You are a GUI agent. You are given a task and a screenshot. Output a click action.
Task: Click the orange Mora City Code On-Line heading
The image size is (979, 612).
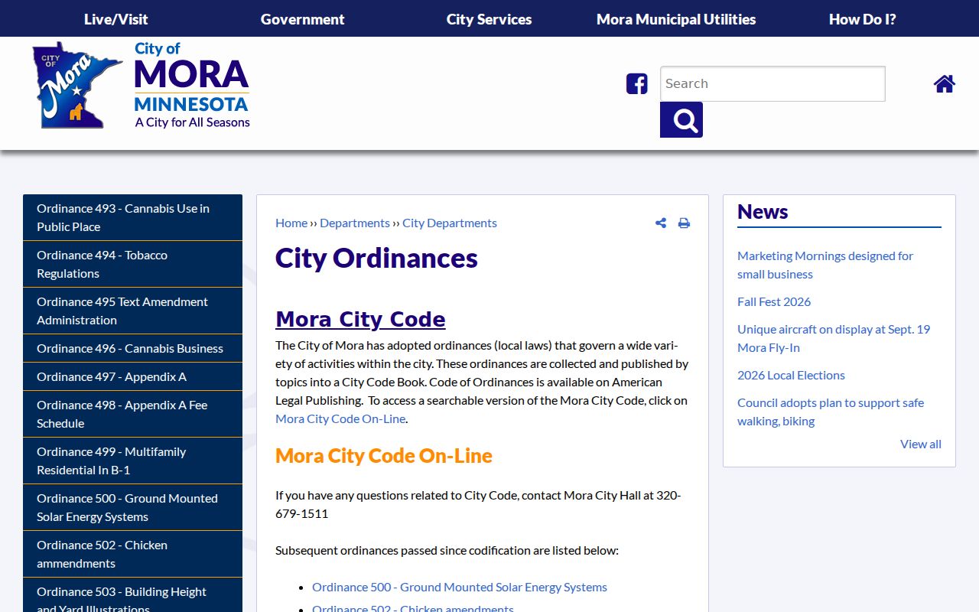[x=384, y=456]
